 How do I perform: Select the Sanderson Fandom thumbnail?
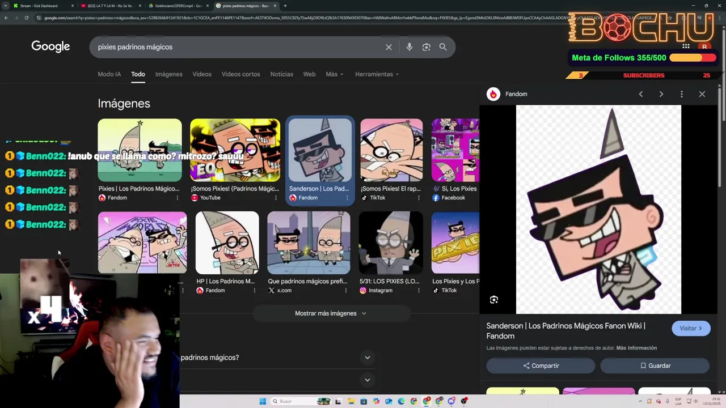[320, 150]
